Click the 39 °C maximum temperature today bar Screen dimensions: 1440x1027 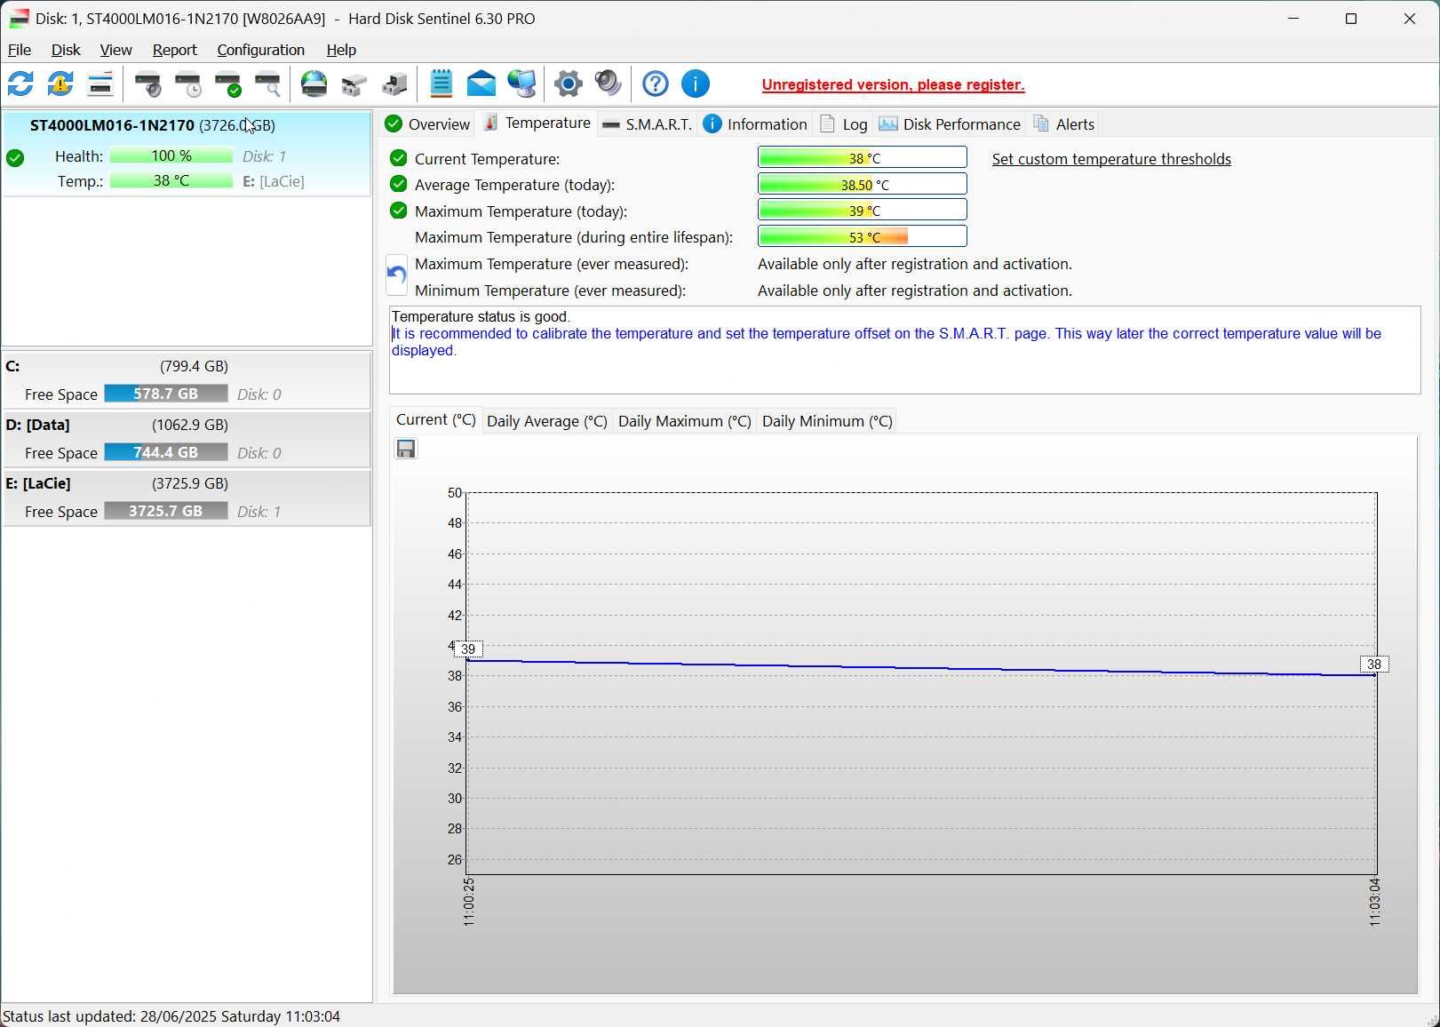click(x=863, y=210)
